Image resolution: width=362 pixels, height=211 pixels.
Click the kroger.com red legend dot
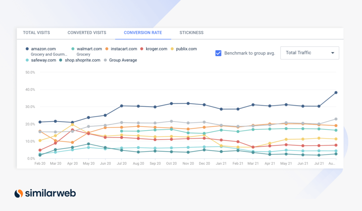coord(142,49)
